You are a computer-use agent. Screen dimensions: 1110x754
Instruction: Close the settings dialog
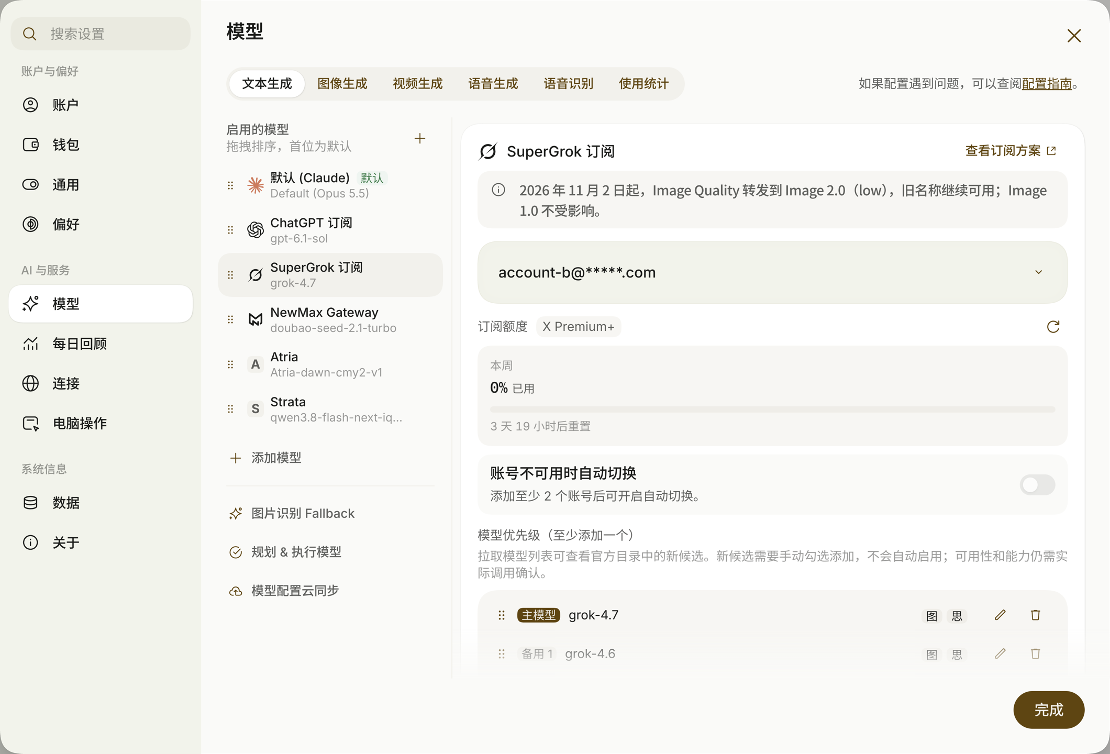(1074, 36)
